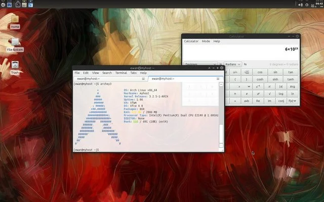This screenshot has height=202, width=324.
Task: Click the Arg key in Calculator
Action: 293,86
